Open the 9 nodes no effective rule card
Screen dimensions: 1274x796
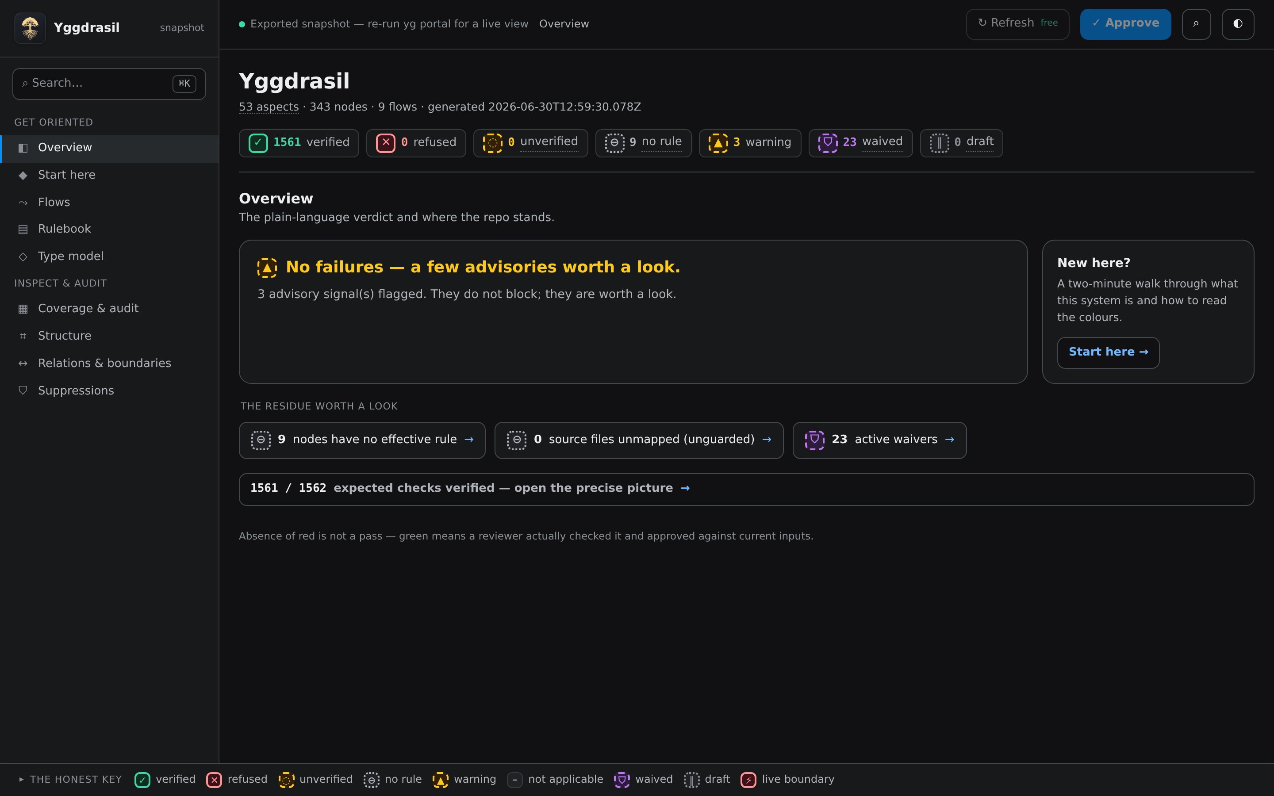(362, 440)
